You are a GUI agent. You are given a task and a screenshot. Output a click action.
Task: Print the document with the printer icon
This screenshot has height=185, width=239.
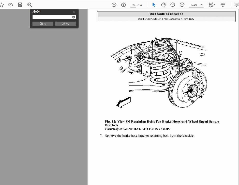(x=20, y=5)
